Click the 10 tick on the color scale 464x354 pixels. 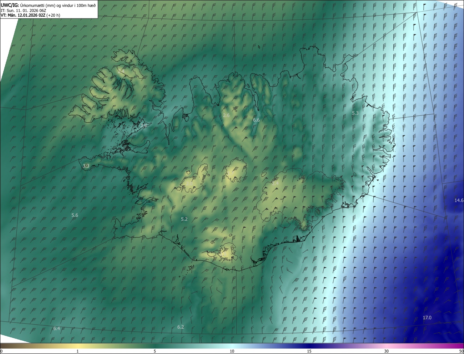tap(232, 351)
